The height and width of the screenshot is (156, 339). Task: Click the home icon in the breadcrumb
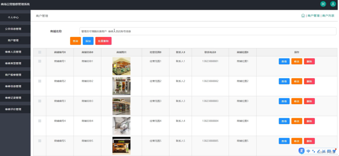pos(303,16)
